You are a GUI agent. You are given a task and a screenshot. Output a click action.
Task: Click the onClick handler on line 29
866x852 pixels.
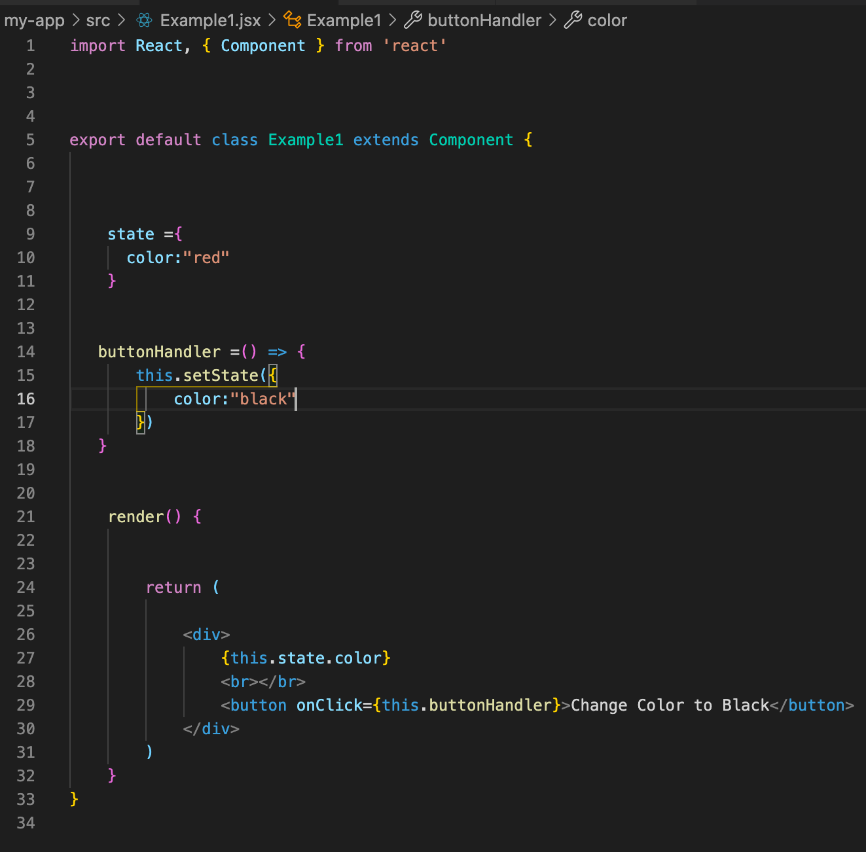[x=330, y=705]
